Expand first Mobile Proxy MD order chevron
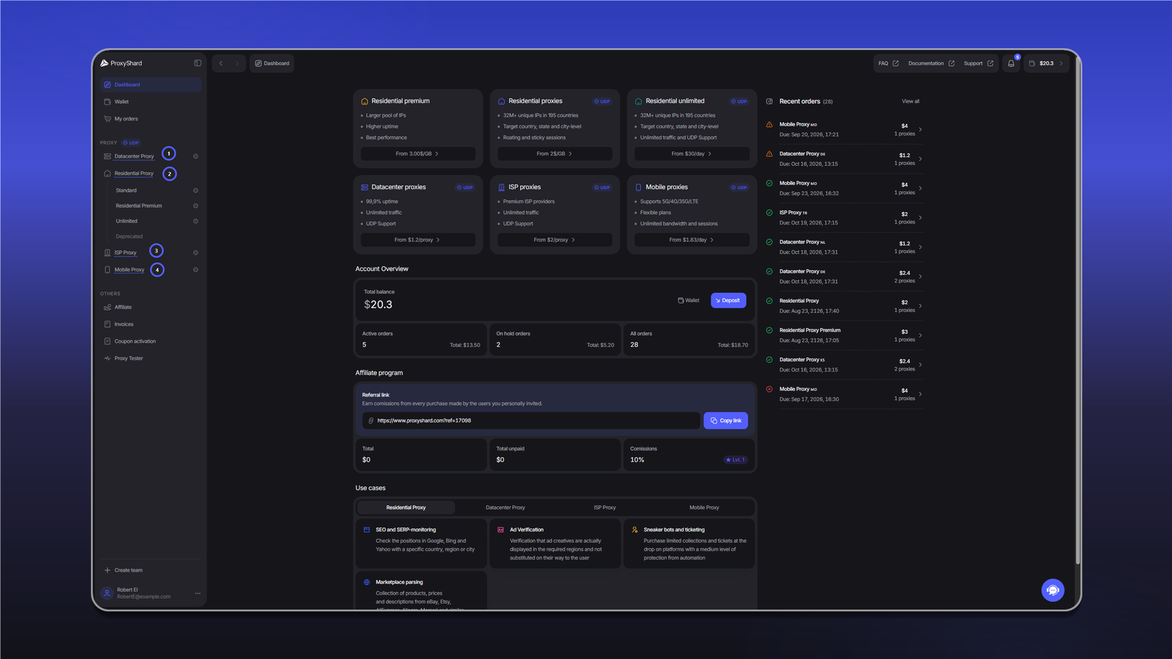Screen dimensions: 1172x659 920,129
